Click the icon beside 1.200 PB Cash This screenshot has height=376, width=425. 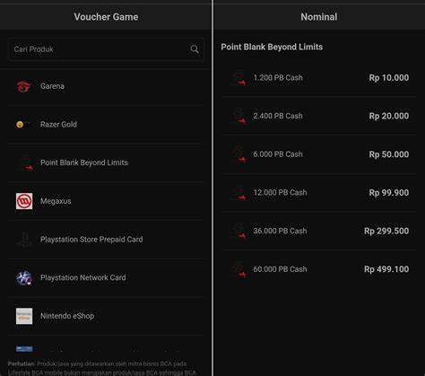(x=239, y=78)
